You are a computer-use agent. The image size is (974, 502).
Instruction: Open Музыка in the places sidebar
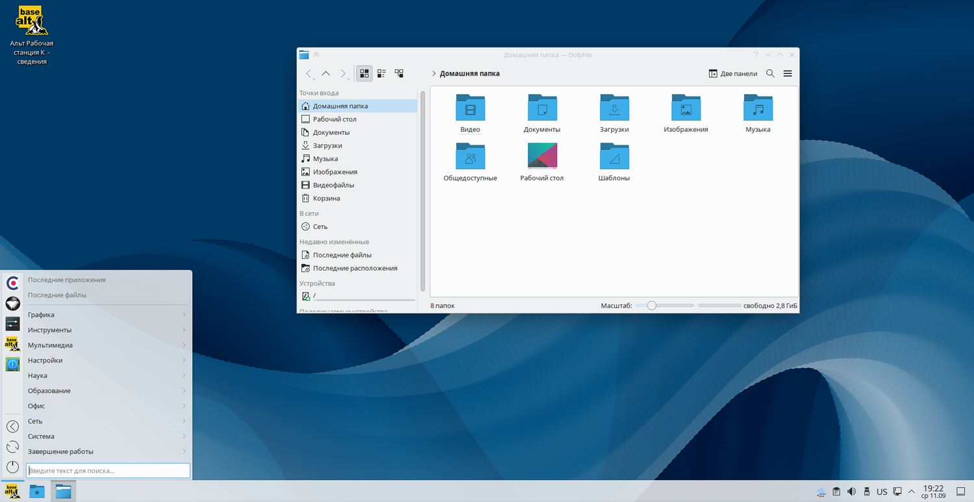[x=358, y=159]
